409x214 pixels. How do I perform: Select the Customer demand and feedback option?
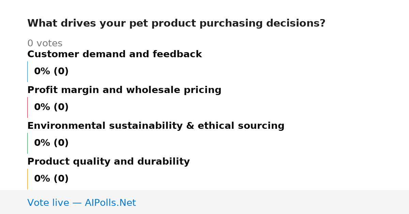(x=115, y=54)
